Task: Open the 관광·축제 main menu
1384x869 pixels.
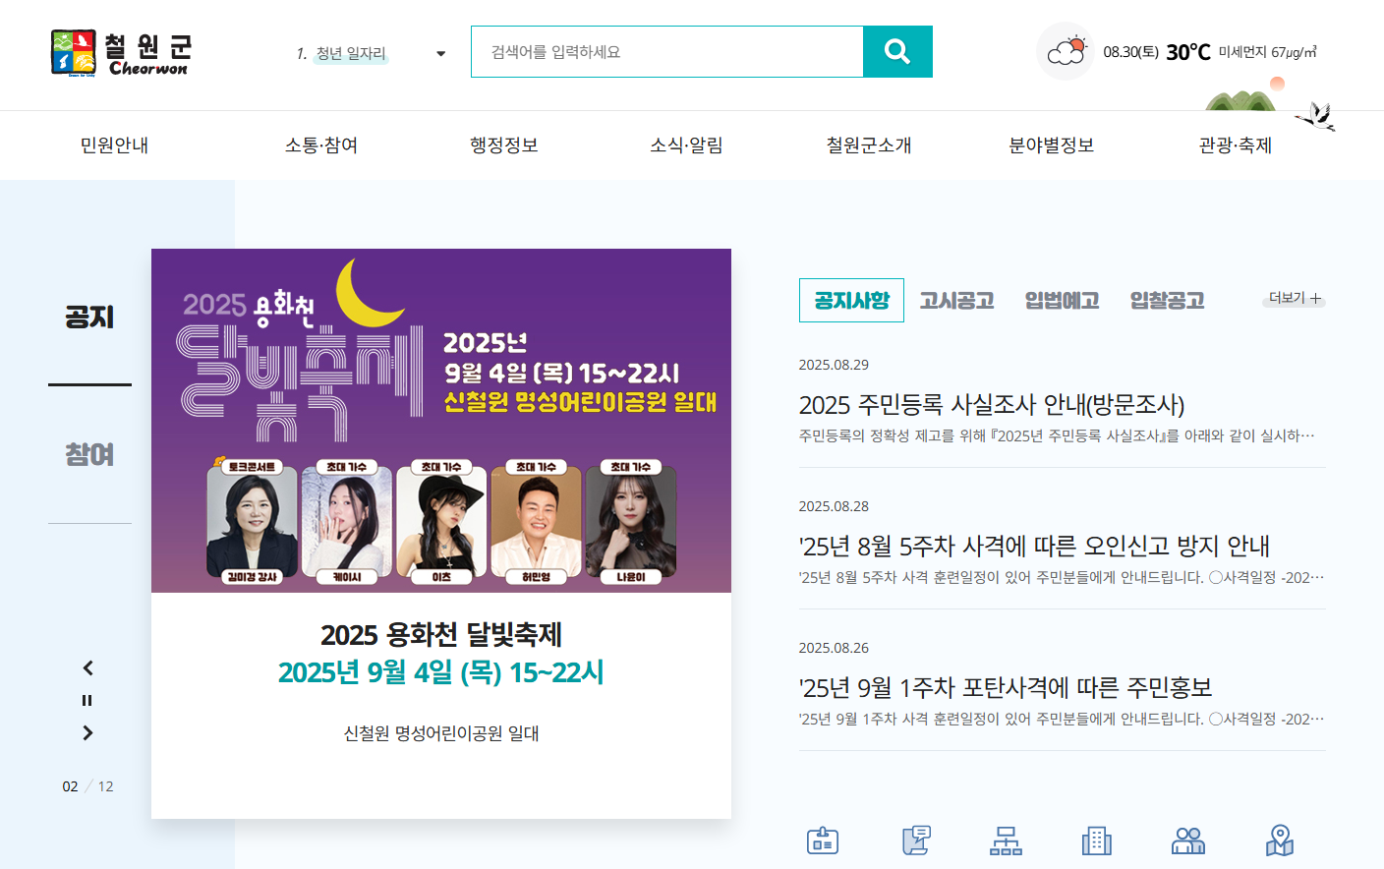Action: point(1236,145)
